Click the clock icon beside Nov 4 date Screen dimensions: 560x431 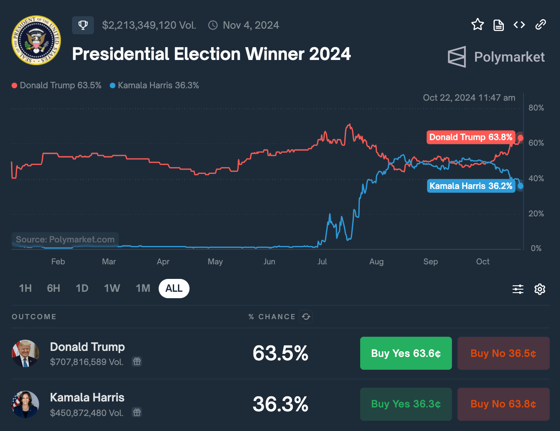(x=213, y=25)
